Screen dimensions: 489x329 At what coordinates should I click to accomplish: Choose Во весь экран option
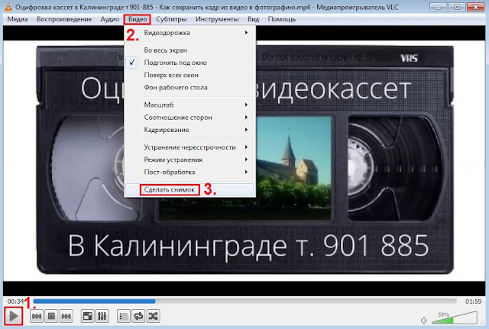[x=190, y=50]
